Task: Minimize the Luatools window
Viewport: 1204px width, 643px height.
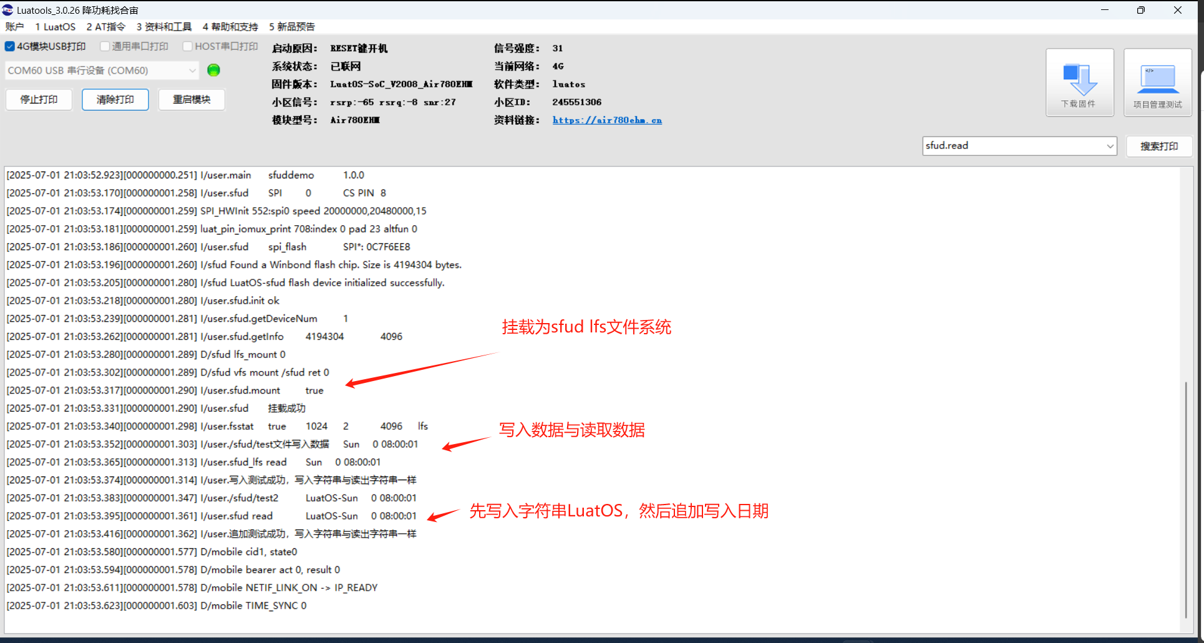Action: pyautogui.click(x=1105, y=10)
